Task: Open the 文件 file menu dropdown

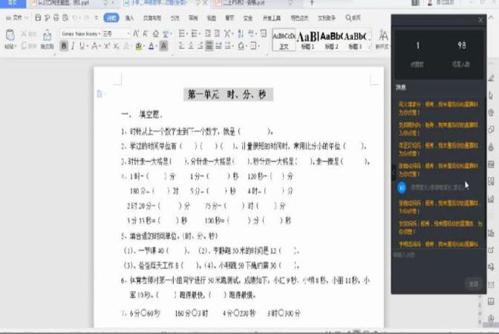Action: pos(17,18)
